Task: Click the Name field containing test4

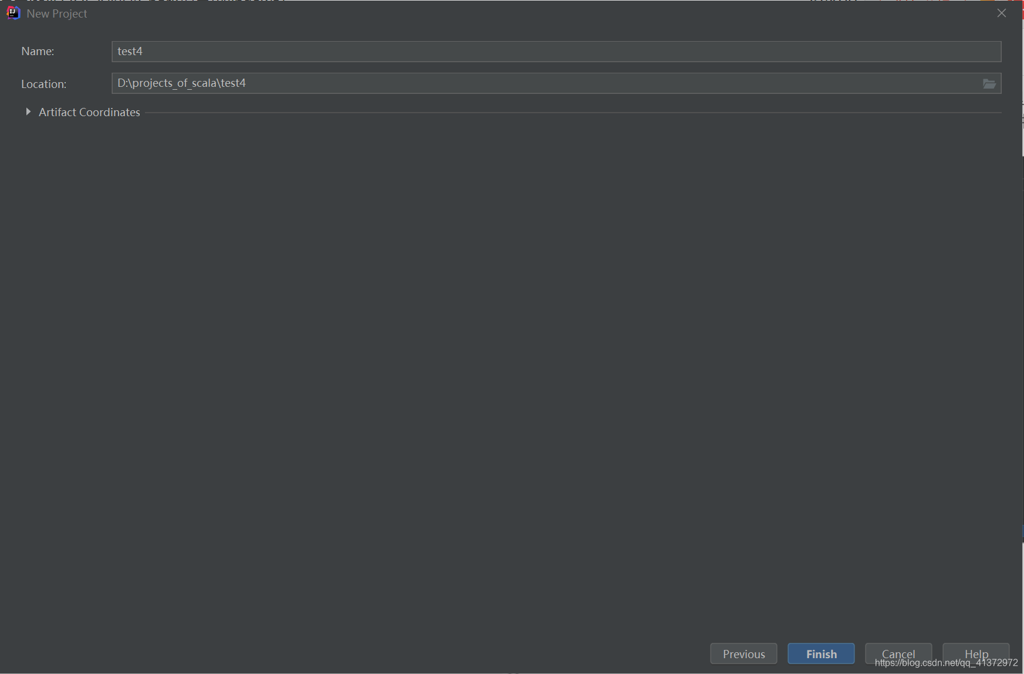Action: coord(556,52)
